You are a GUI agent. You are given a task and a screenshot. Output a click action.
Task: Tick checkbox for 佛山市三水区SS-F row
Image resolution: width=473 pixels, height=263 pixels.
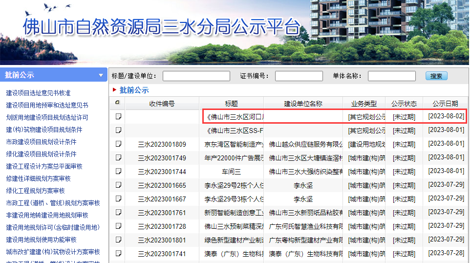click(119, 130)
